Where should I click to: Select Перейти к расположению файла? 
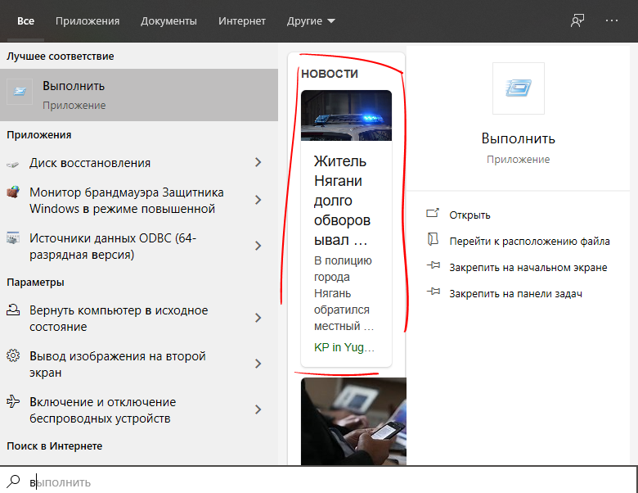(x=529, y=241)
